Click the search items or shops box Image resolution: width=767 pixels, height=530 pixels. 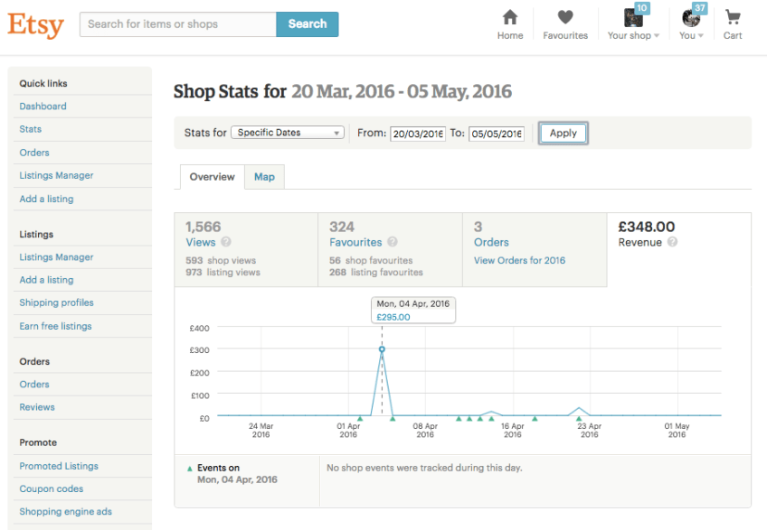point(178,24)
